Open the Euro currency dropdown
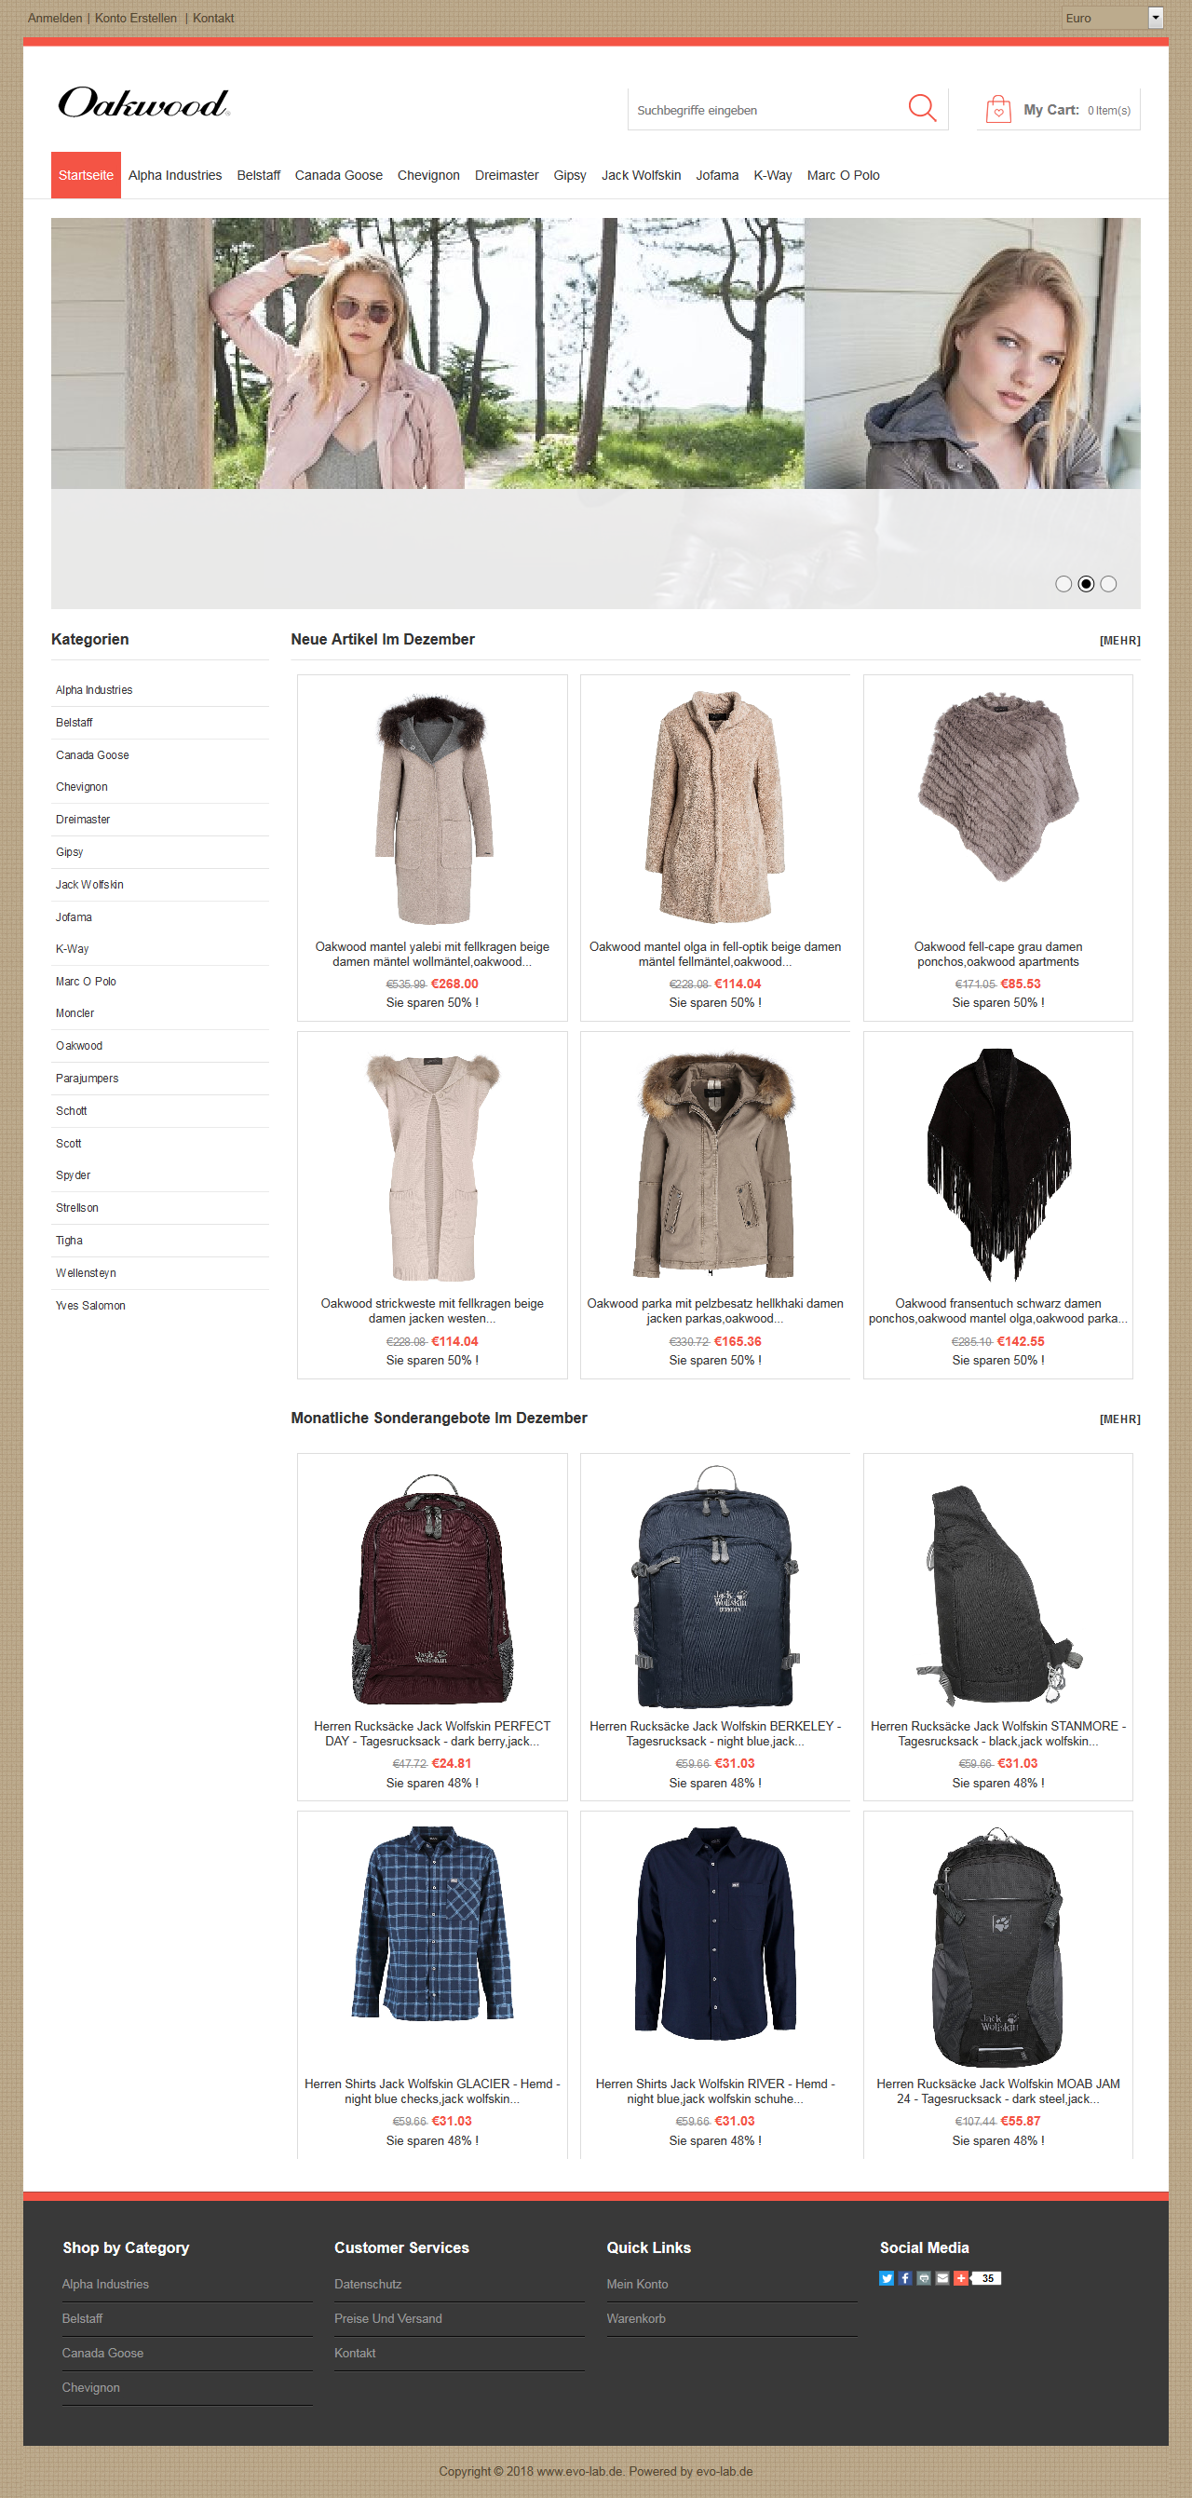The width and height of the screenshot is (1192, 2498). coord(1113,18)
